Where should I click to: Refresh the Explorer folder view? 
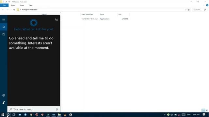point(189,10)
